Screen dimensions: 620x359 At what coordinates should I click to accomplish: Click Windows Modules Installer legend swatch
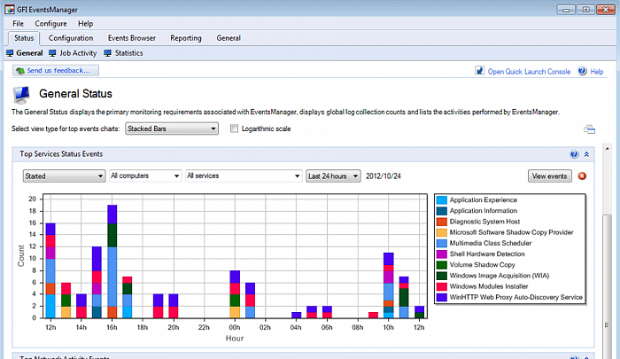(x=442, y=286)
